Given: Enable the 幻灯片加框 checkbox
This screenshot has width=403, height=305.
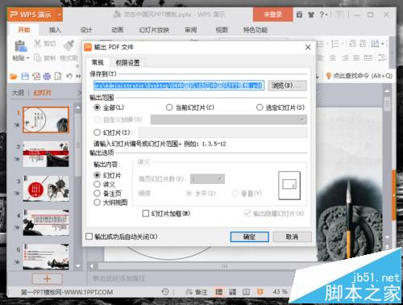Looking at the screenshot, I should [146, 214].
